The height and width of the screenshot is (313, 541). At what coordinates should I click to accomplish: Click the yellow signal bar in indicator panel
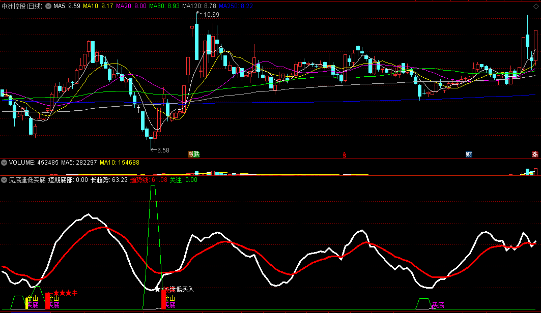[26, 304]
